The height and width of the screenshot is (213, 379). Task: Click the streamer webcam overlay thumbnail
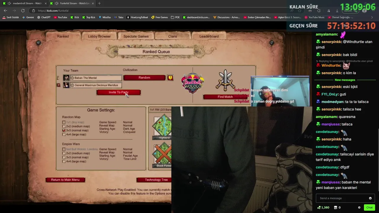point(280,91)
